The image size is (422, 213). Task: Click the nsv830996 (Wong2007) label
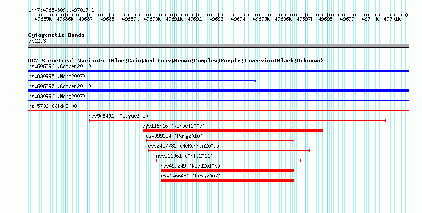click(x=57, y=96)
